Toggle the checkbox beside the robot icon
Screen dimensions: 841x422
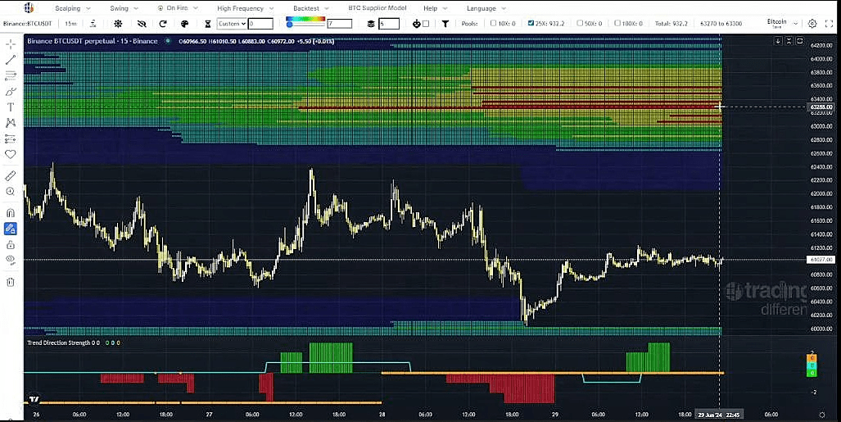click(426, 24)
